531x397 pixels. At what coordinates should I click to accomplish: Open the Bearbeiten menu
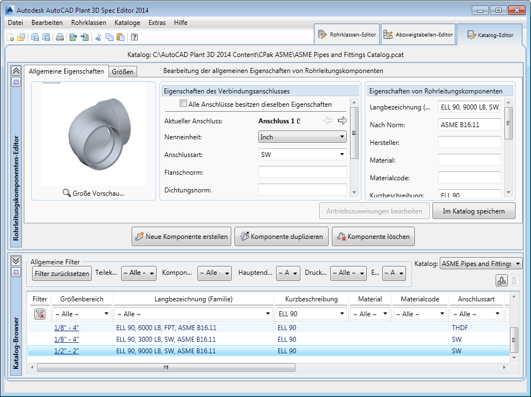(47, 23)
